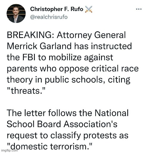Click the word FBI in the tweet
Viewport: 149px width, 153px height.
pyautogui.click(x=29, y=57)
